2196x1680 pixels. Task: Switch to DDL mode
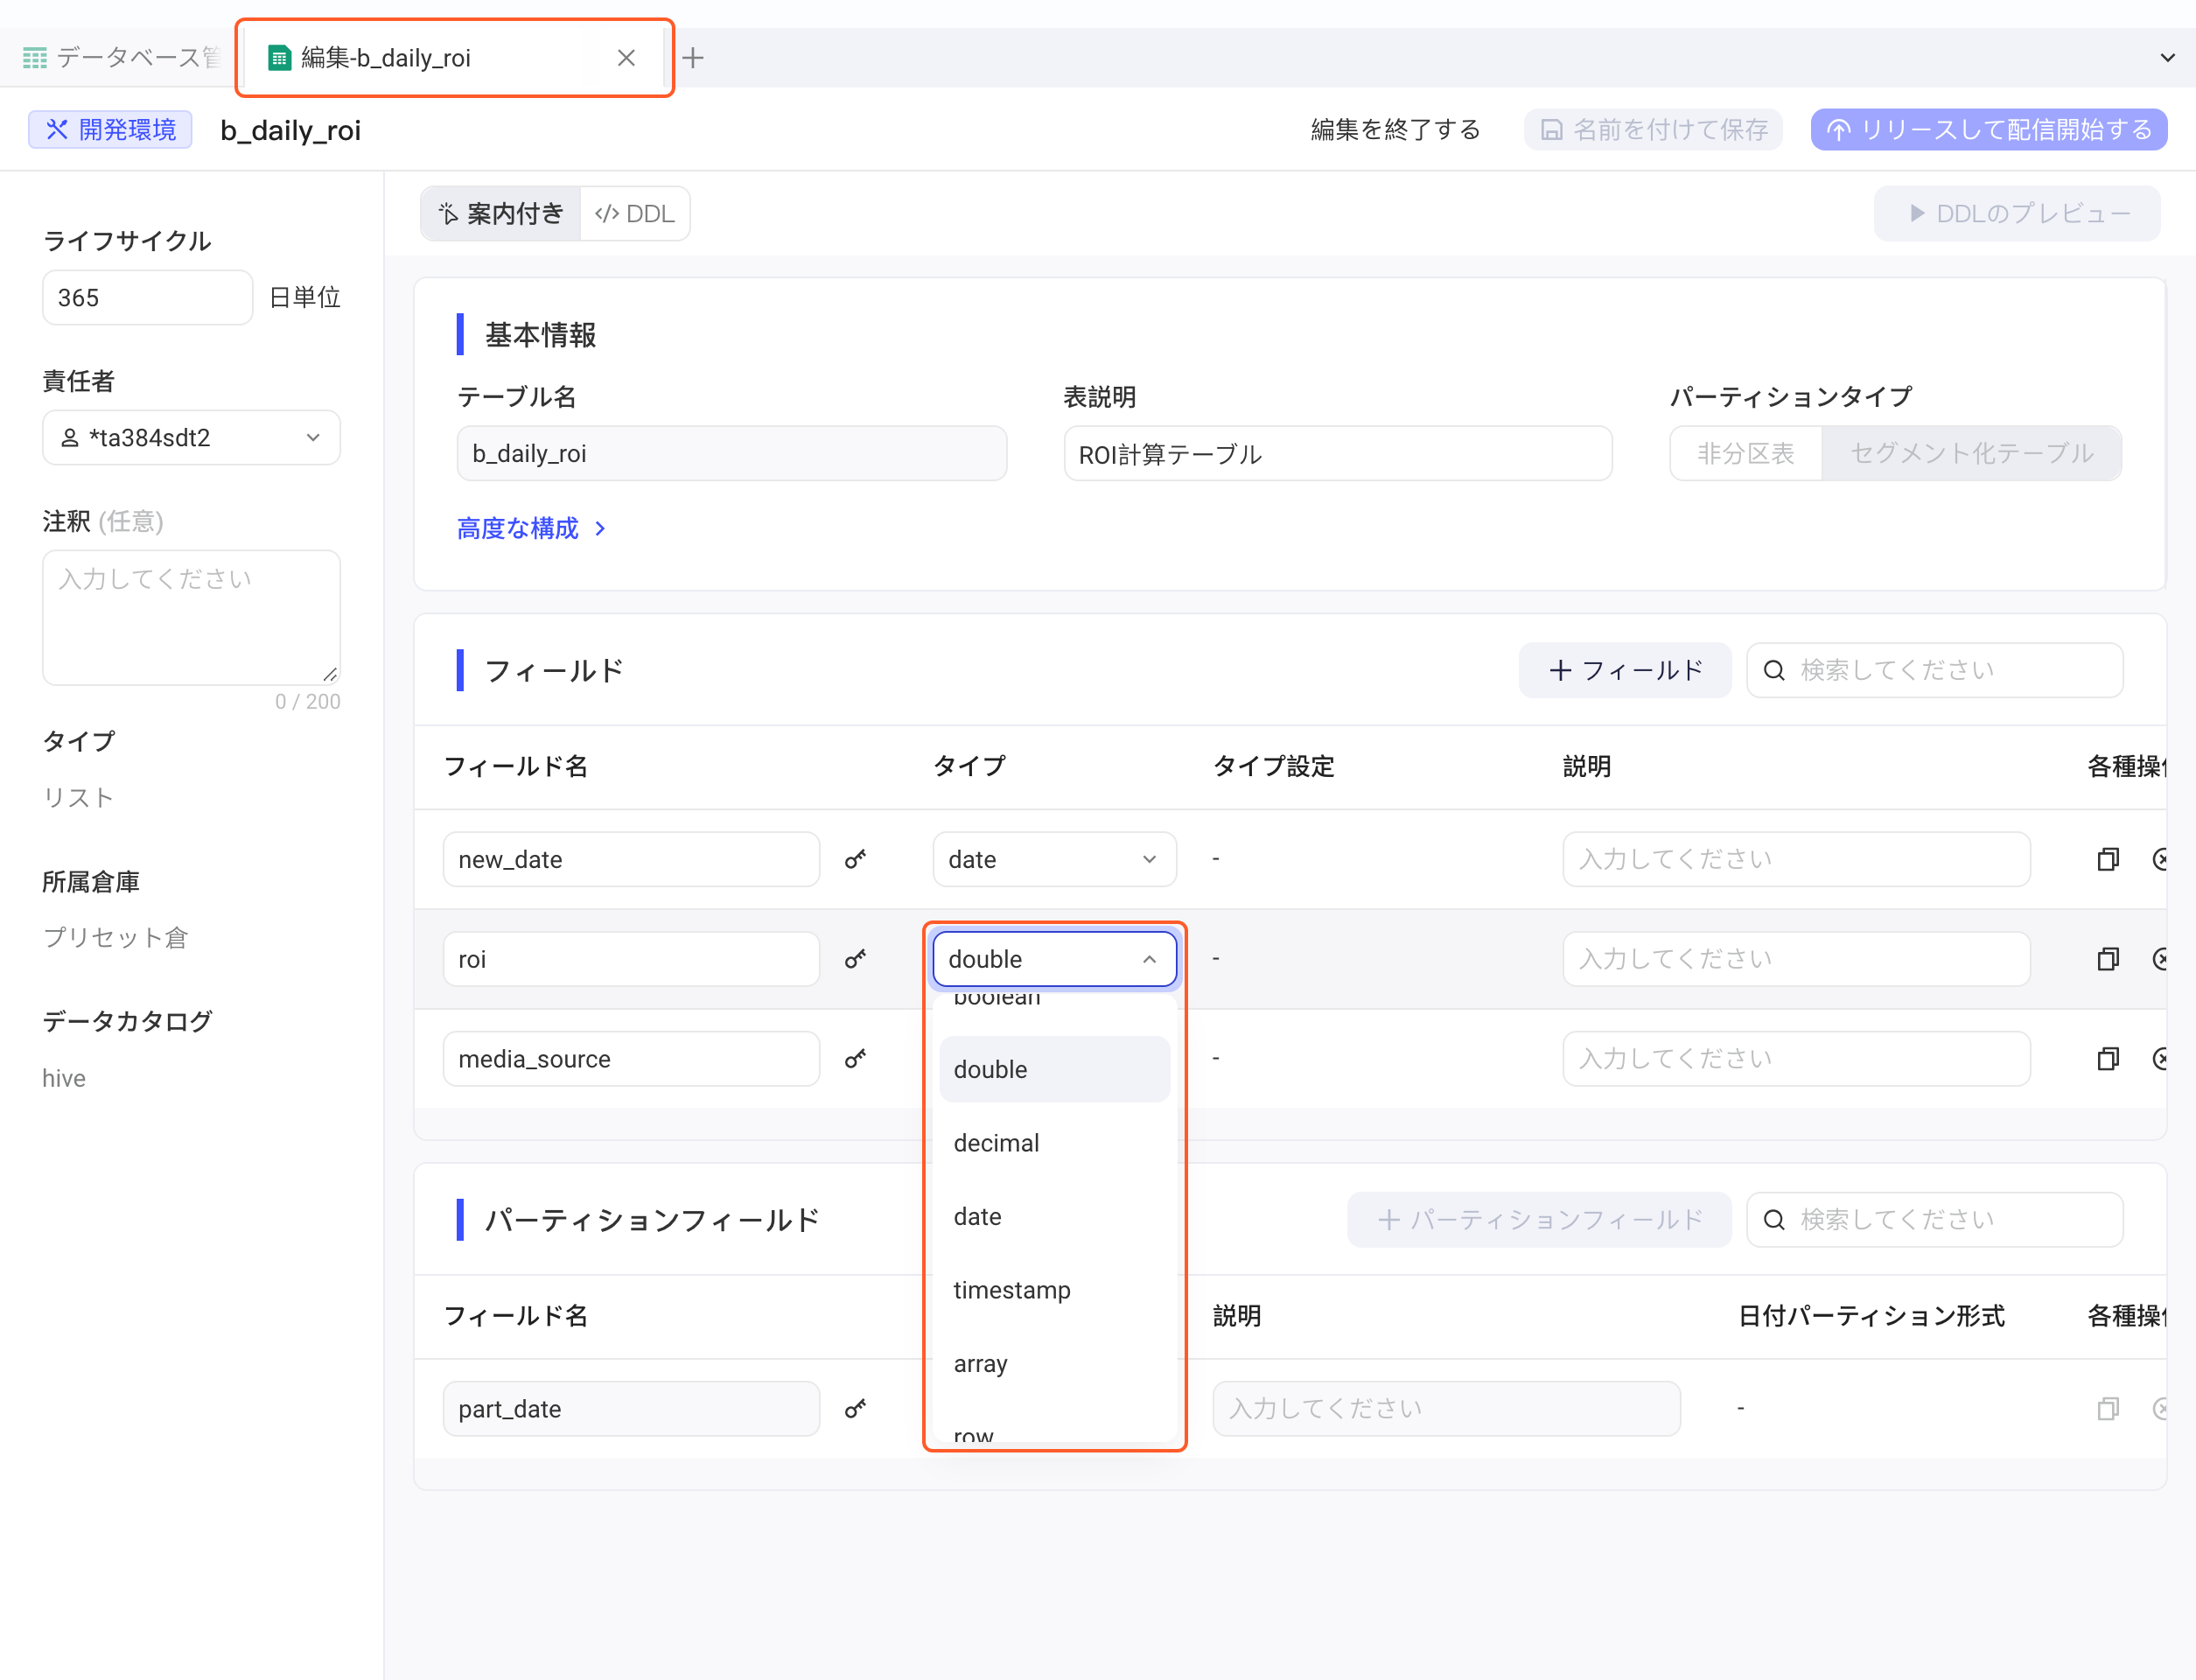pos(635,214)
